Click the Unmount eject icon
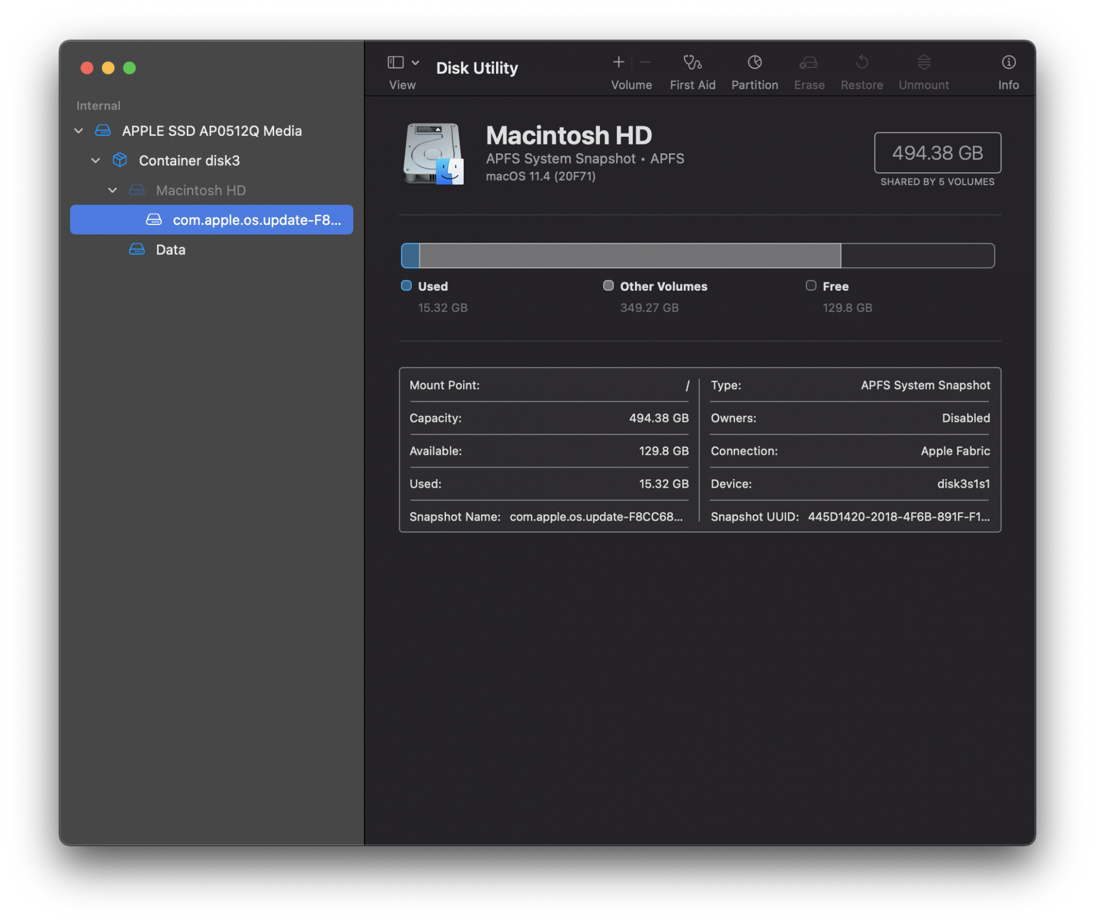Screen dimensions: 1095x924 click(924, 62)
